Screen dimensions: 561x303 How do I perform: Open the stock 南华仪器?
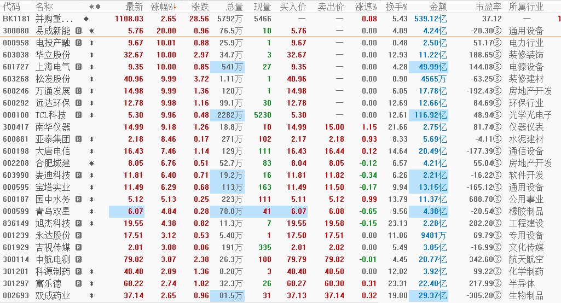coord(53,127)
